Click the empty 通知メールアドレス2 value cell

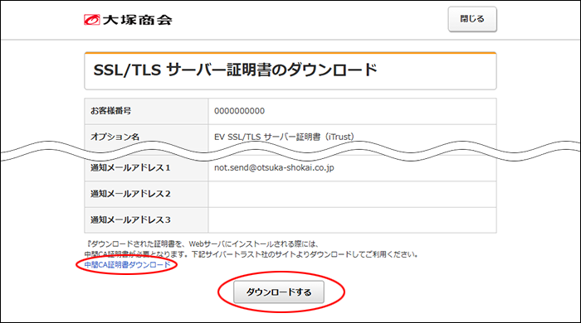point(352,194)
